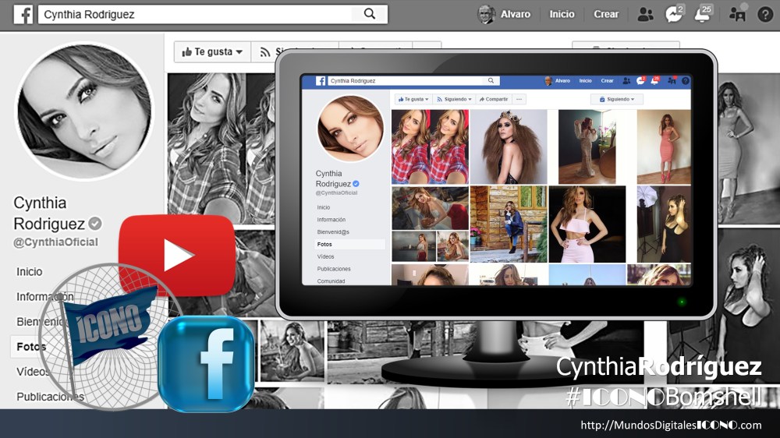
Task: Select Inicio in the monitor's left sidebar
Action: coord(324,207)
